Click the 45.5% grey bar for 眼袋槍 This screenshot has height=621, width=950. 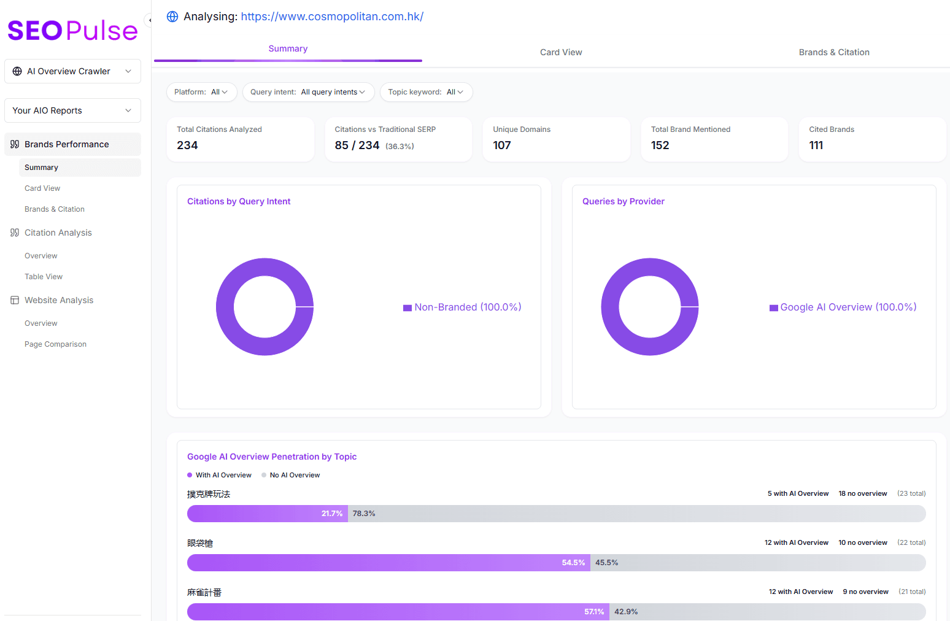pos(758,563)
